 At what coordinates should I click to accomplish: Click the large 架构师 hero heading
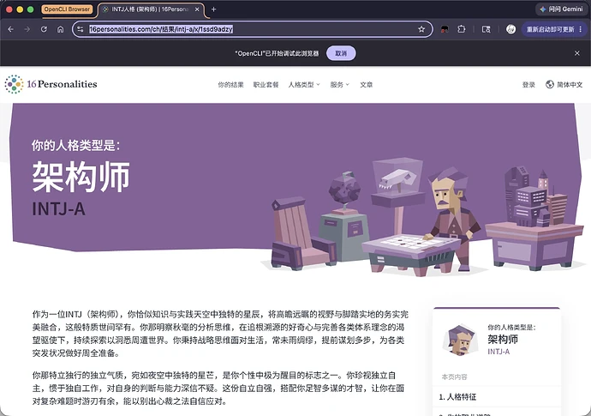coord(81,177)
